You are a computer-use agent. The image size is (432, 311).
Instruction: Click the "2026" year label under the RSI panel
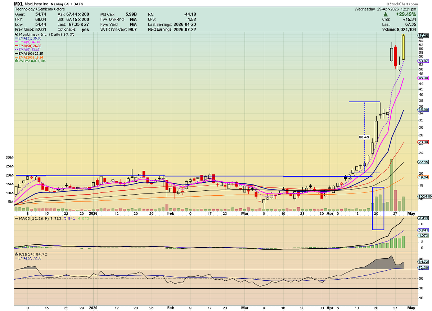(x=93, y=307)
